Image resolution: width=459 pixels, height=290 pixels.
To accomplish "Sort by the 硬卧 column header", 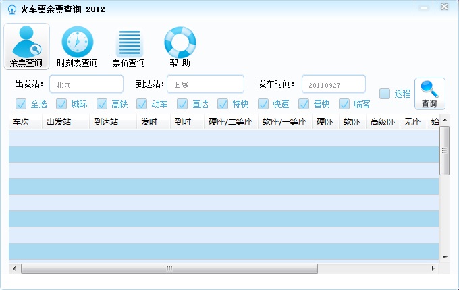I will click(325, 122).
